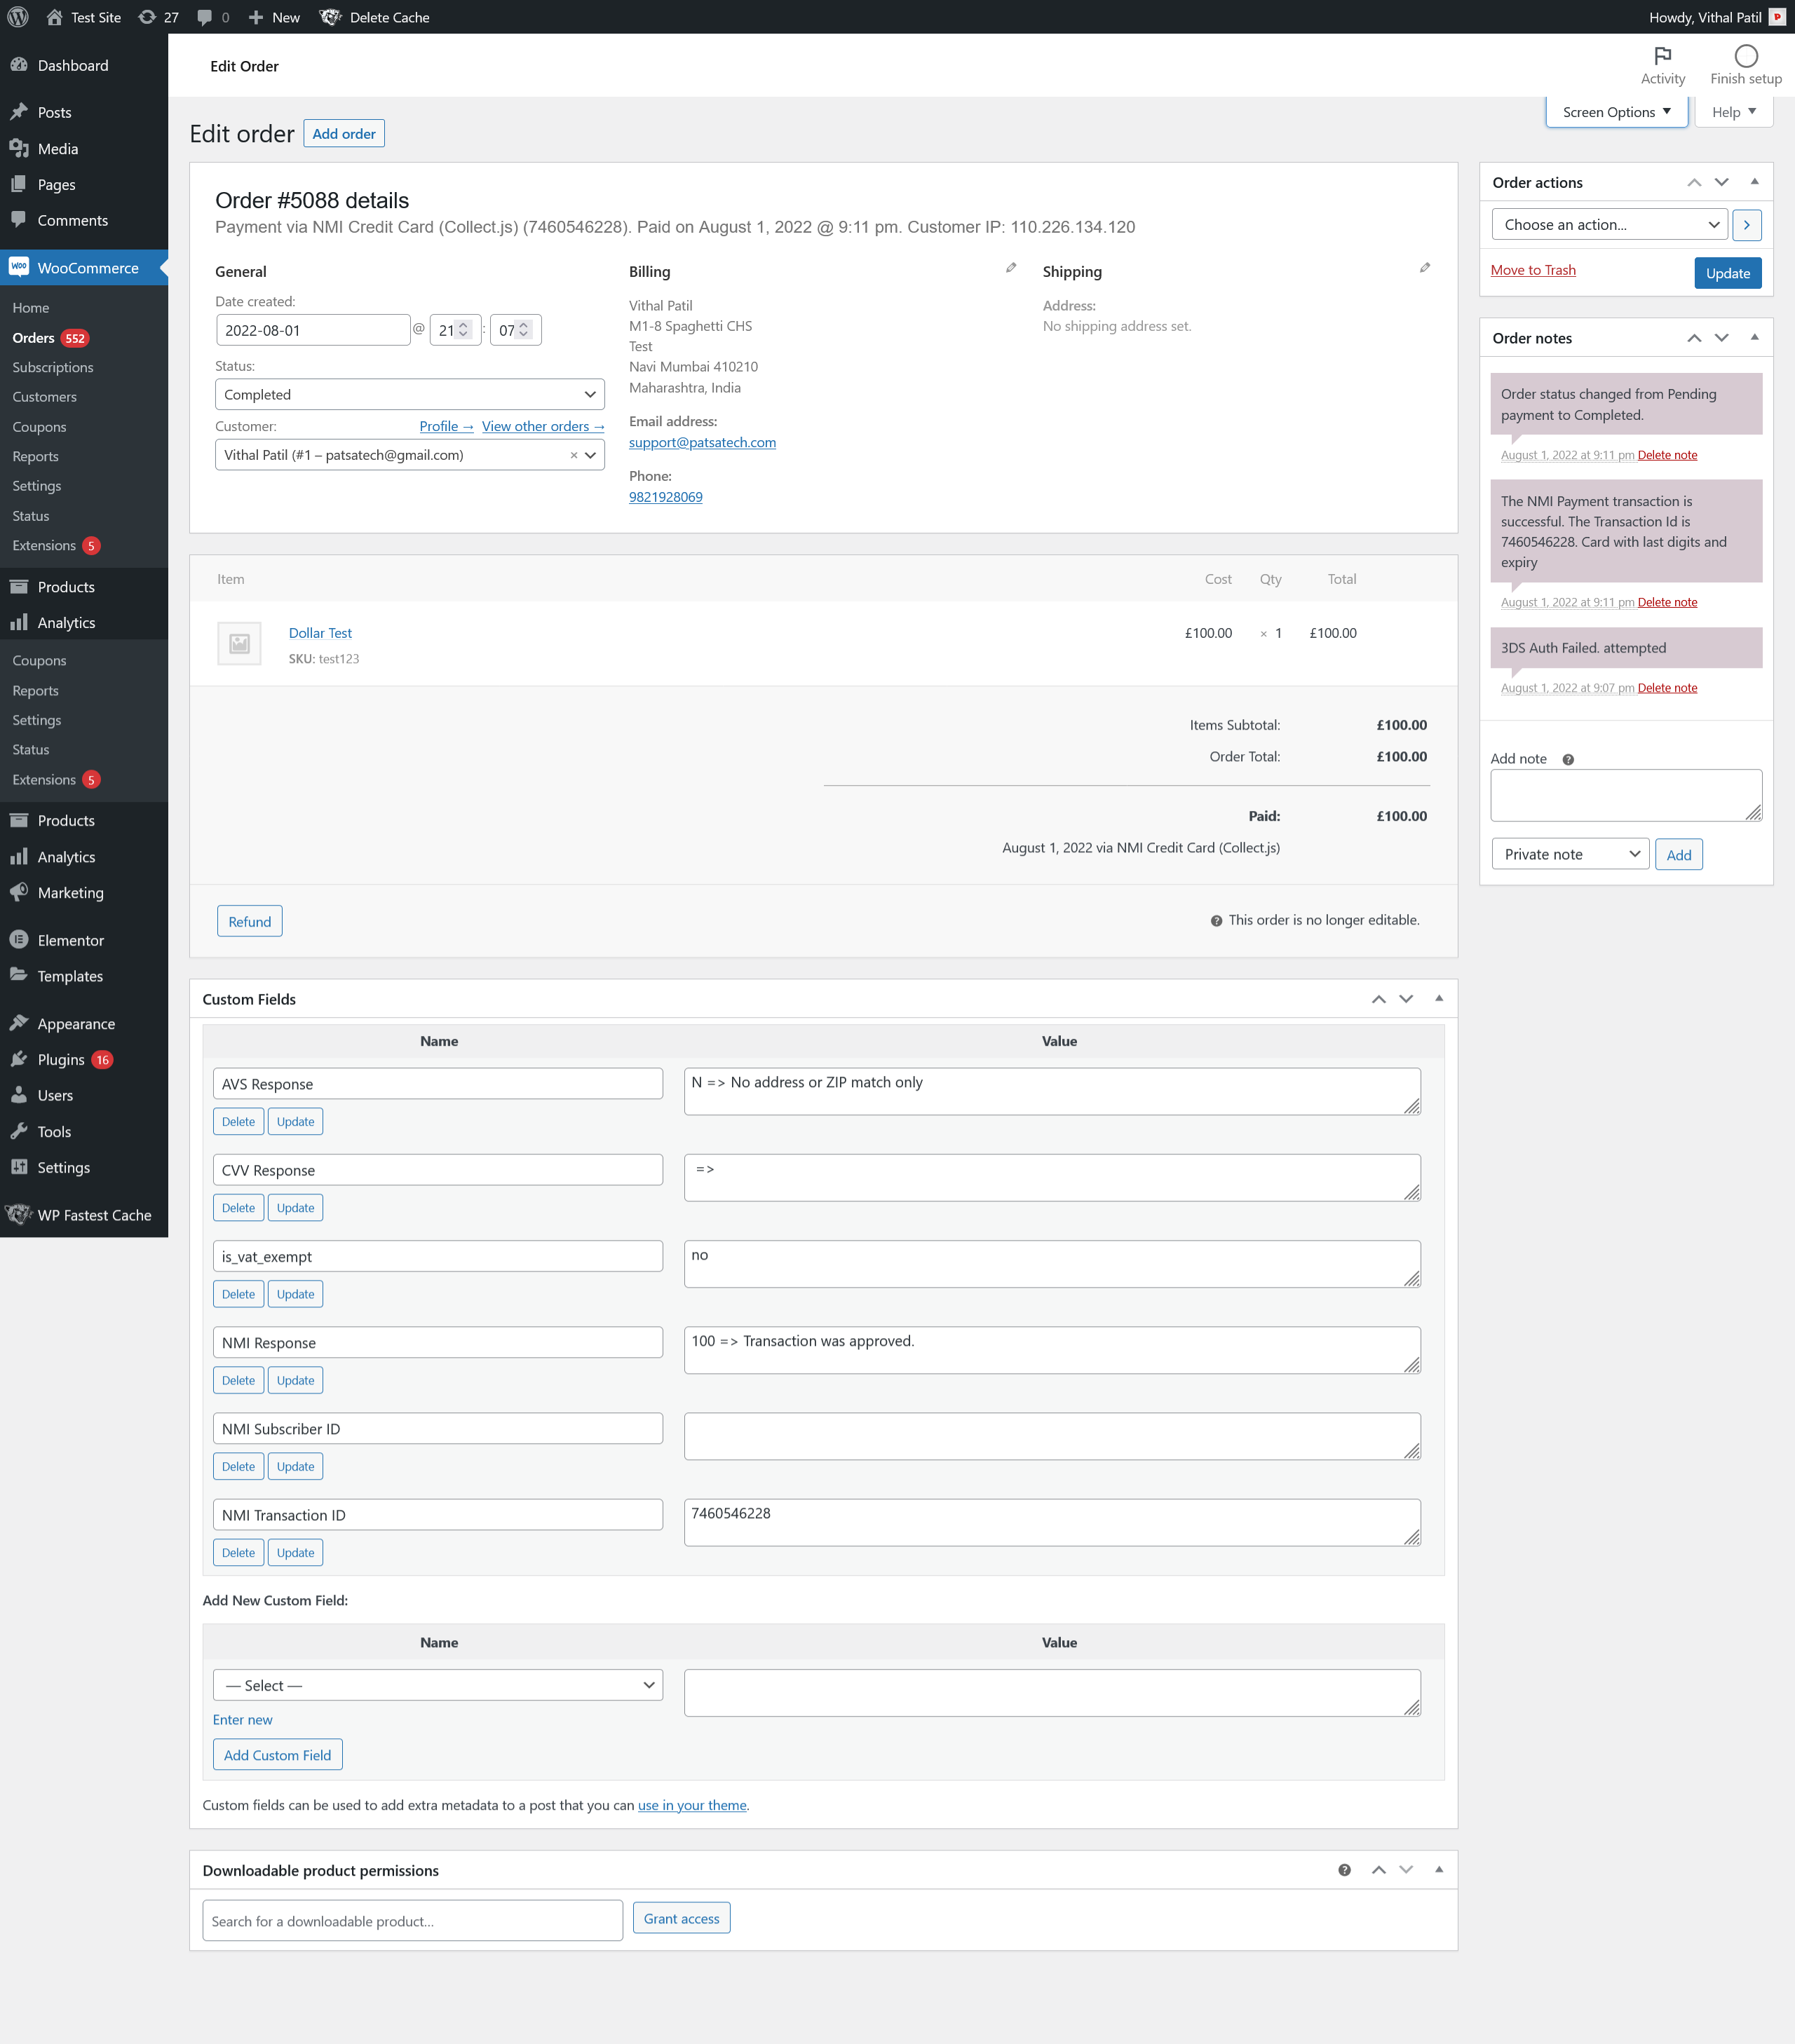The image size is (1795, 2044).
Task: Open Plugins menu with 16 badge
Action: pyautogui.click(x=84, y=1059)
